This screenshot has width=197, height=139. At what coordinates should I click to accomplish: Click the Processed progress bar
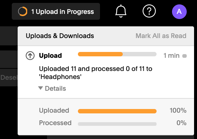[117, 124]
